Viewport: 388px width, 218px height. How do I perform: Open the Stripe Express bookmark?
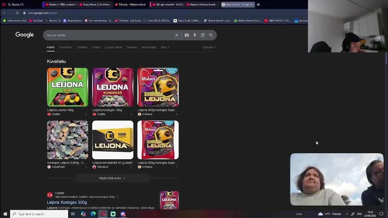click(x=72, y=21)
